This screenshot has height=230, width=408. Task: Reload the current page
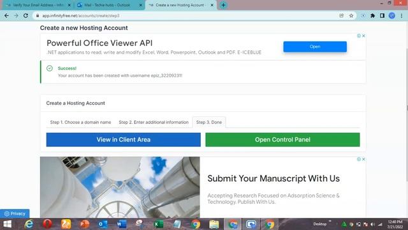tap(25, 15)
